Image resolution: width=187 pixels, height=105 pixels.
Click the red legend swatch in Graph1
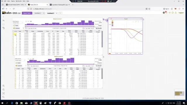112,22
